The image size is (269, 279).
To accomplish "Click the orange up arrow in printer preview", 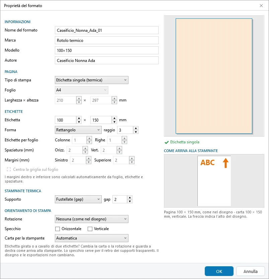I will (226, 163).
